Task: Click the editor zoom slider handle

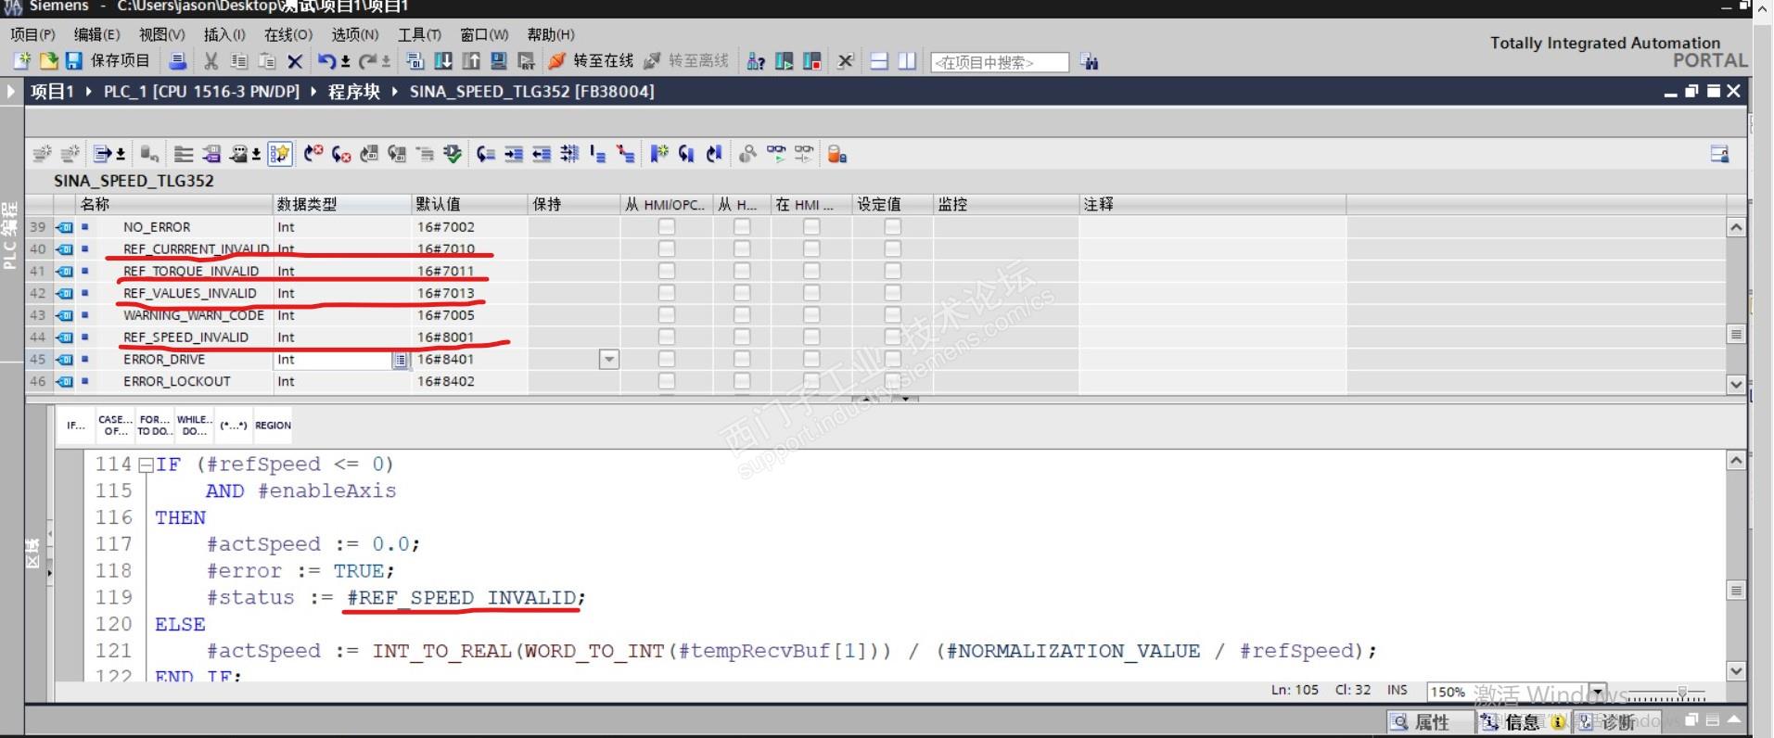Action: click(1682, 693)
